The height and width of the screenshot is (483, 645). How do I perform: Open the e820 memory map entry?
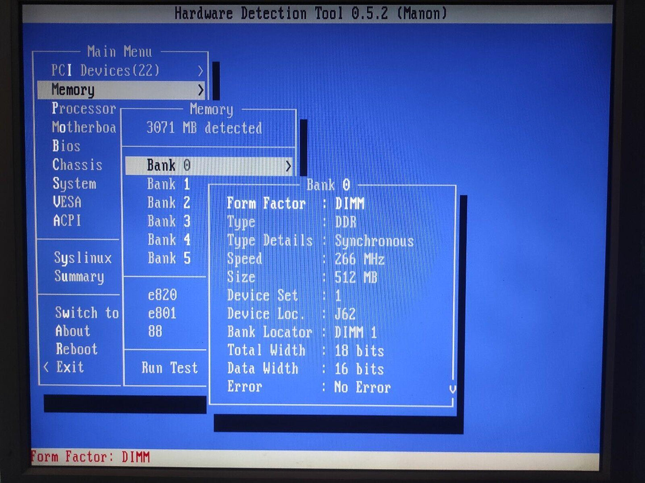[x=162, y=295]
